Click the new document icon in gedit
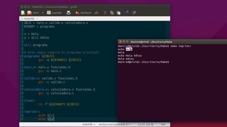Screen dimensions: 227x127 pos(23,13)
